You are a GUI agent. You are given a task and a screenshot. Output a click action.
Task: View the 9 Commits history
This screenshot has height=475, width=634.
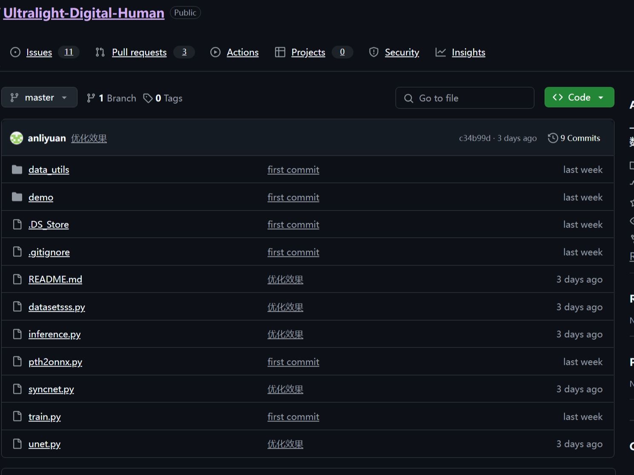tap(574, 138)
